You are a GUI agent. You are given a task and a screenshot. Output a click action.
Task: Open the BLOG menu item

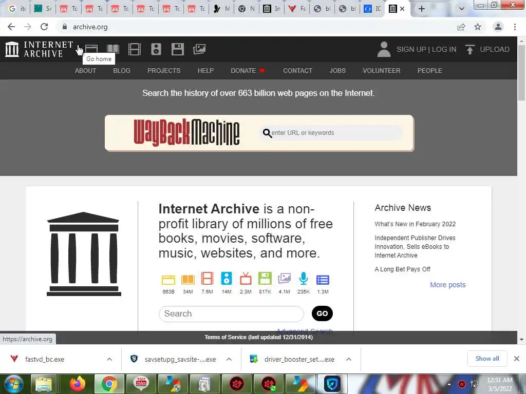click(x=122, y=71)
